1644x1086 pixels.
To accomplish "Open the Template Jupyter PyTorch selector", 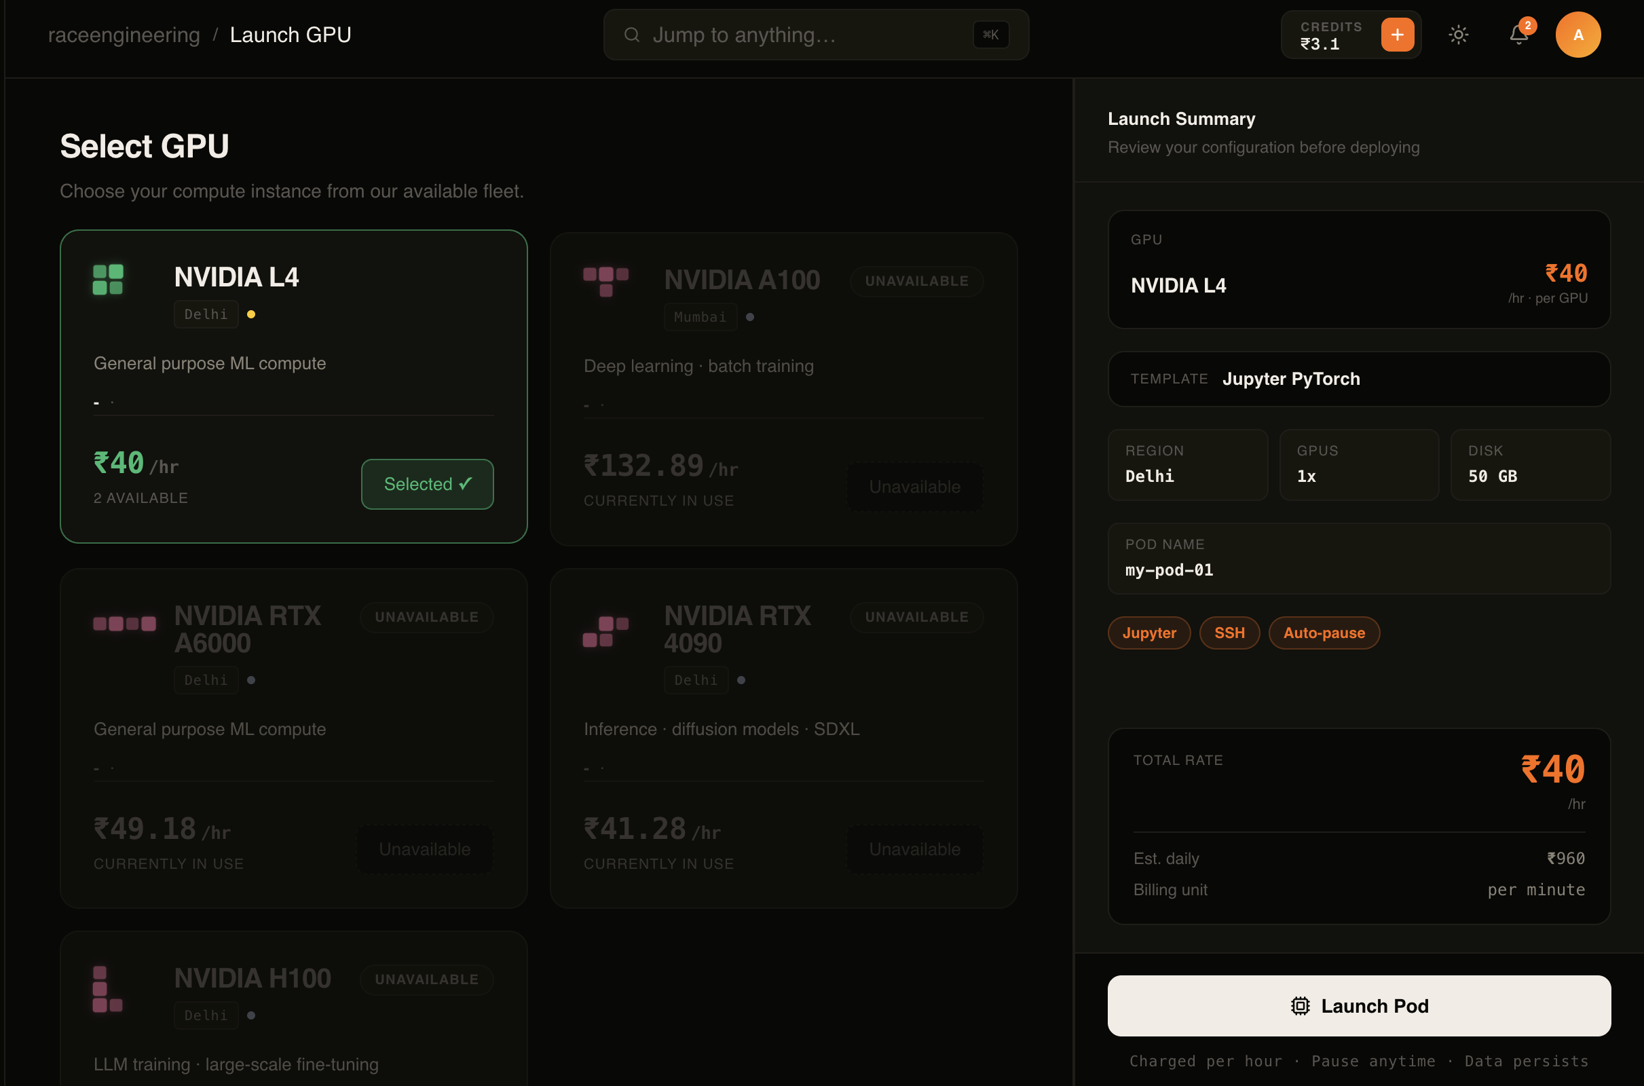I will click(1359, 379).
